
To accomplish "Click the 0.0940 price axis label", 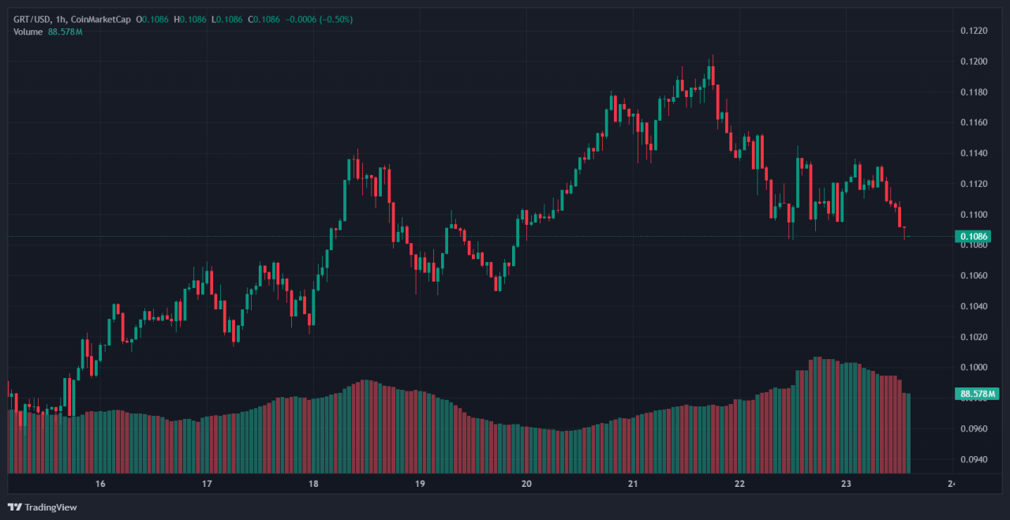I will (x=972, y=459).
